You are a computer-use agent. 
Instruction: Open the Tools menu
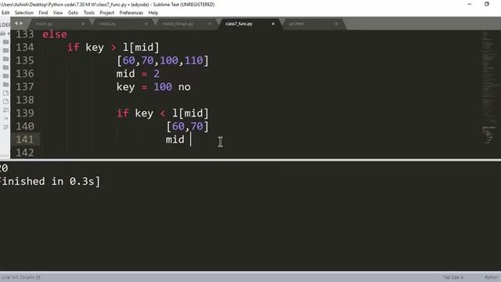pos(88,13)
